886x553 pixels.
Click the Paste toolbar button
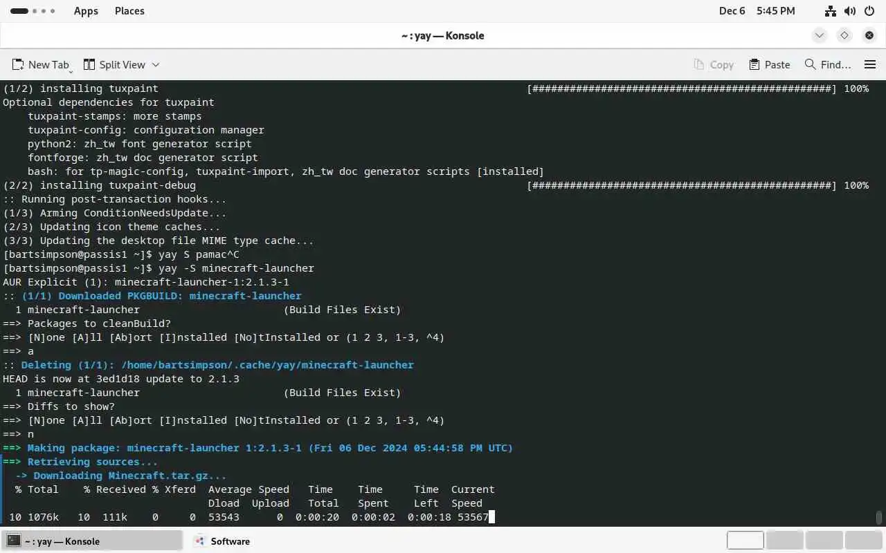(769, 64)
